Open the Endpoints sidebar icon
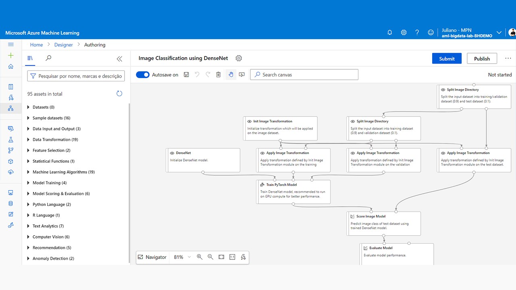The height and width of the screenshot is (290, 516). (x=11, y=172)
